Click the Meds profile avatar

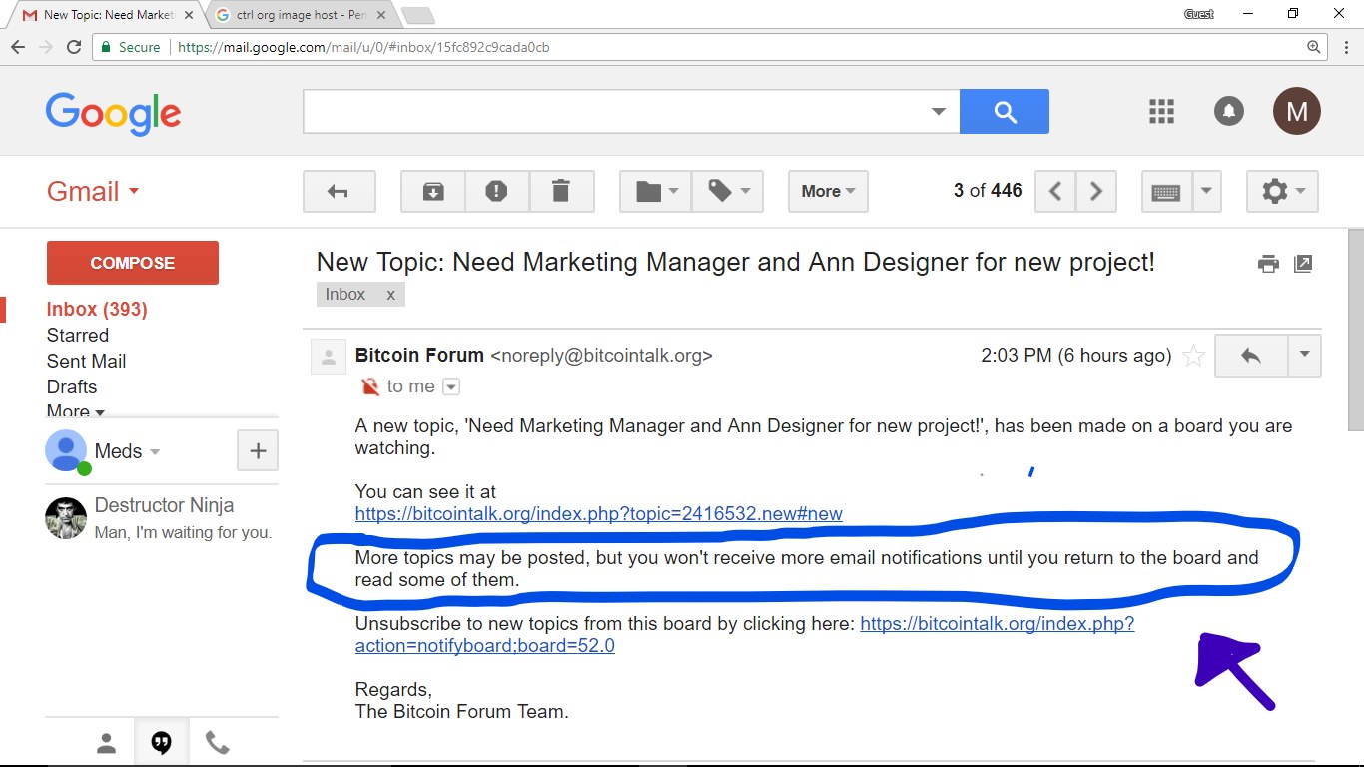[66, 451]
